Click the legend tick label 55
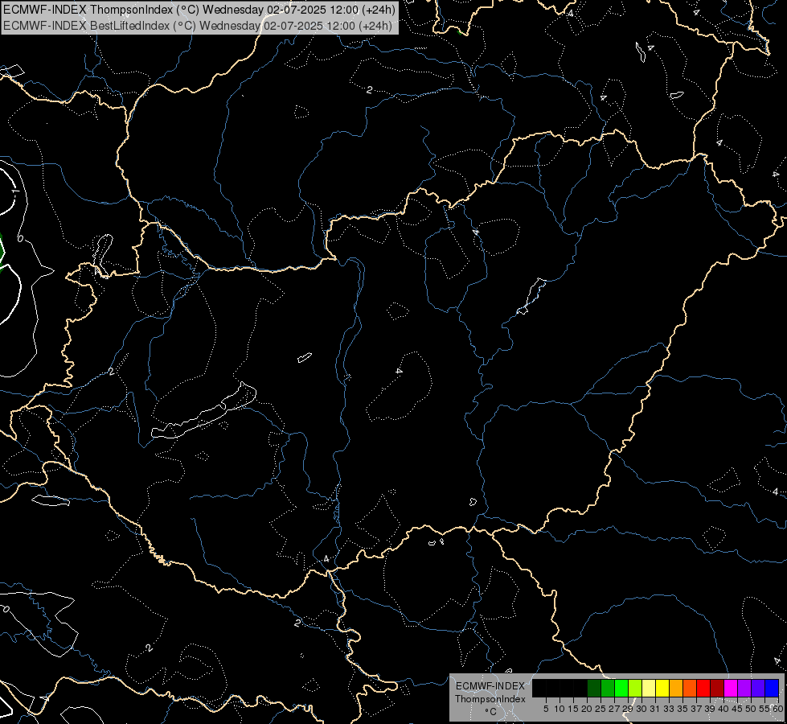This screenshot has width=787, height=724. [764, 709]
